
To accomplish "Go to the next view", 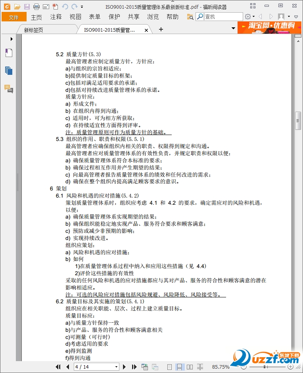I will 155,367.
